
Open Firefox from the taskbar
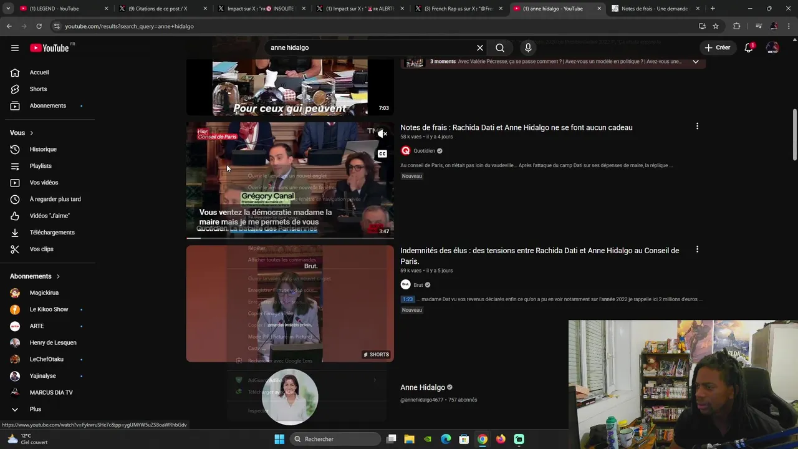point(501,439)
